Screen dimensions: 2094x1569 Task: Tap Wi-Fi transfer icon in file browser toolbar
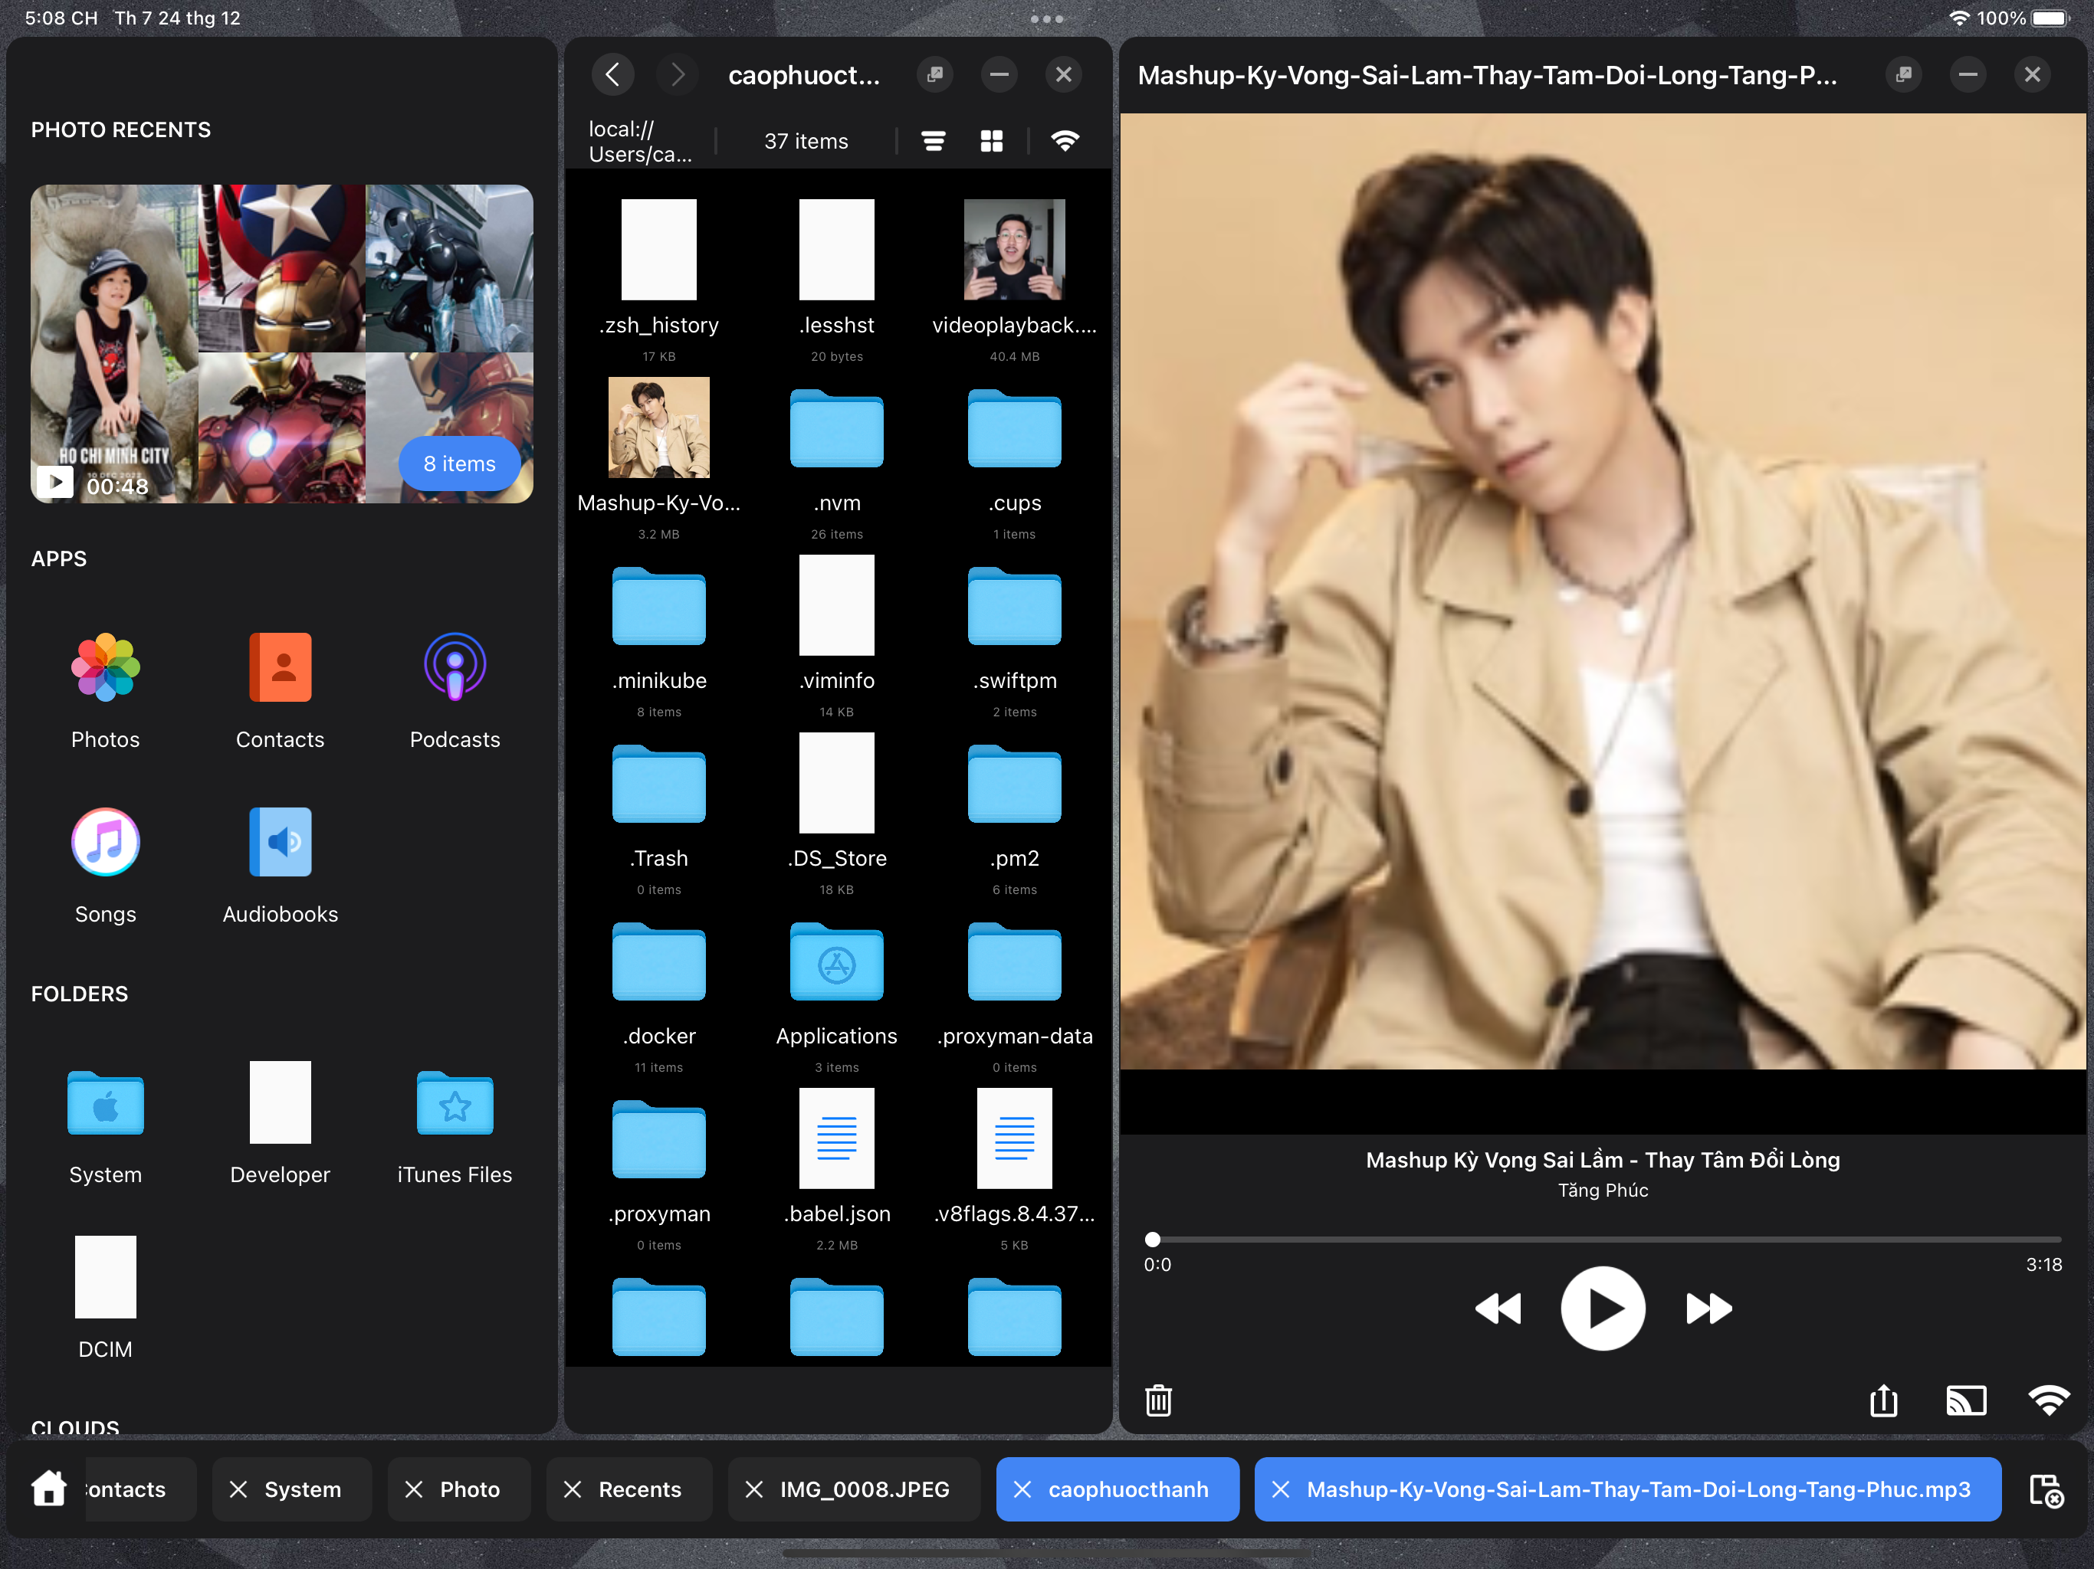pyautogui.click(x=1065, y=141)
